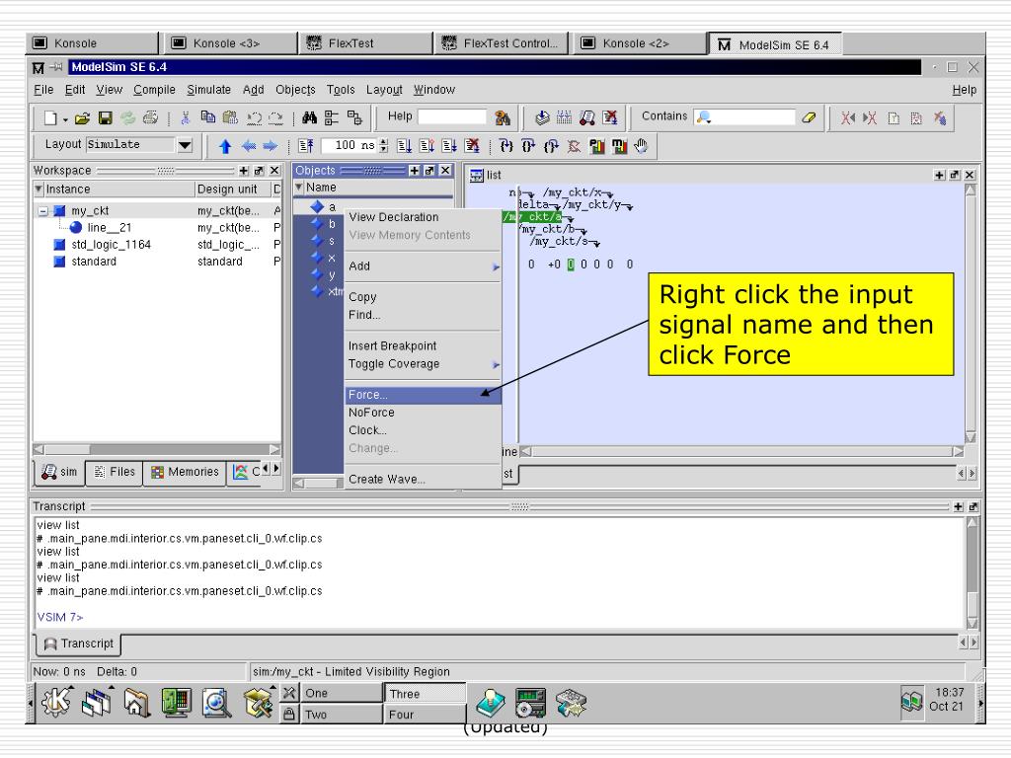1011x758 pixels.
Task: Click the Save floppy disk icon
Action: click(105, 118)
